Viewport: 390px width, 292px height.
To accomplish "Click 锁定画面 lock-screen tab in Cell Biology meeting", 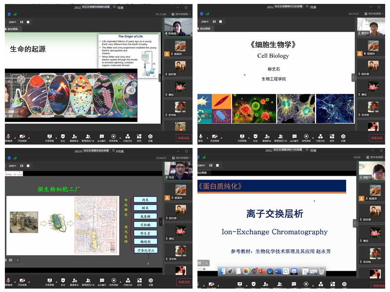I will 206,29.
